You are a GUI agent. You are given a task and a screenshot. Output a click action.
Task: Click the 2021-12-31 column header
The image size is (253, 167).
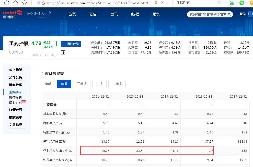click(x=100, y=97)
